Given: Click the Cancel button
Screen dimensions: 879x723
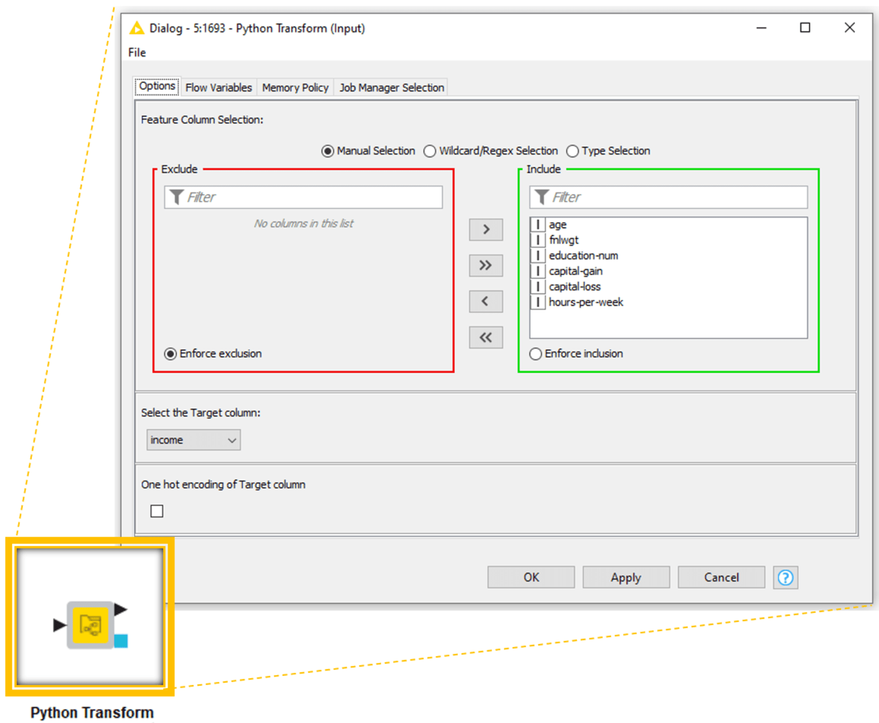Looking at the screenshot, I should click(721, 578).
